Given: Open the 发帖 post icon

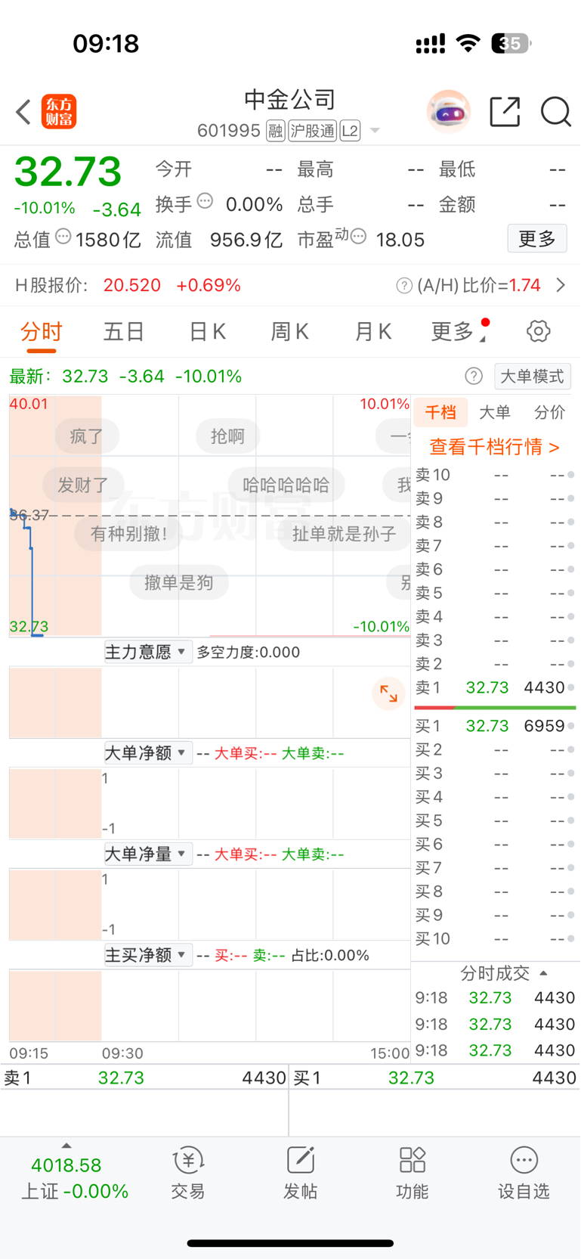Looking at the screenshot, I should coord(300,1172).
